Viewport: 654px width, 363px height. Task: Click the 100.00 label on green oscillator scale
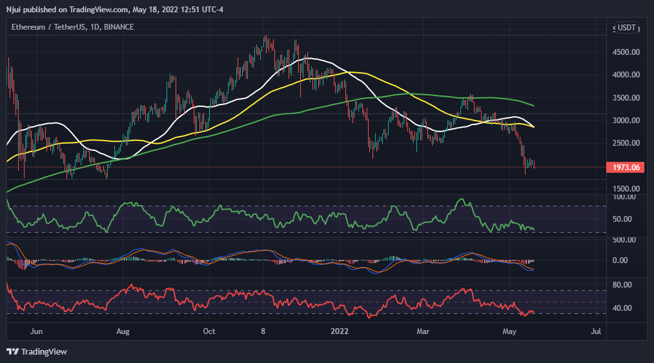click(627, 197)
